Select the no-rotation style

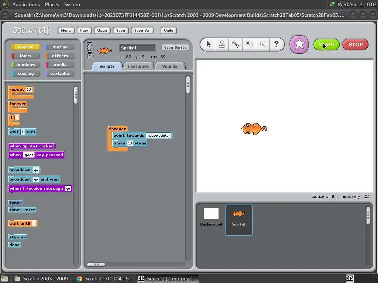pos(90,56)
